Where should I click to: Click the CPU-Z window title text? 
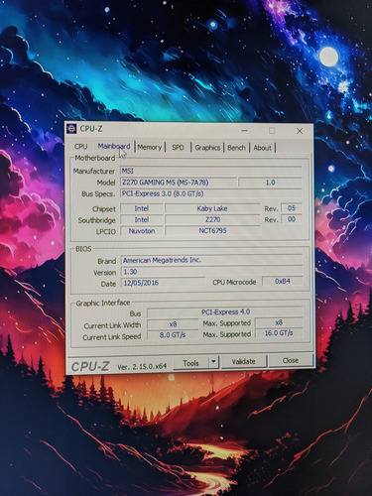[x=91, y=129]
